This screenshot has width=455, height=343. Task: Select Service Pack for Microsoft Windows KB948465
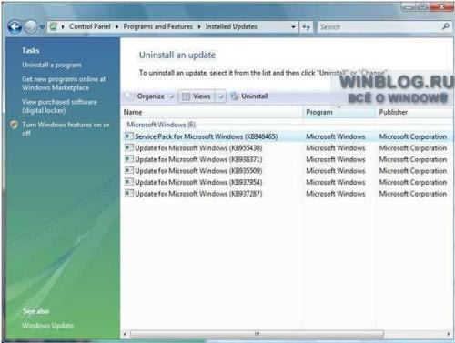pyautogui.click(x=206, y=136)
